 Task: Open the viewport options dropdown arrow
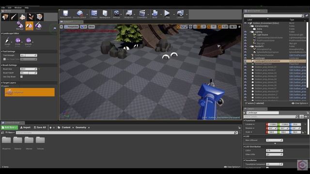pos(62,27)
